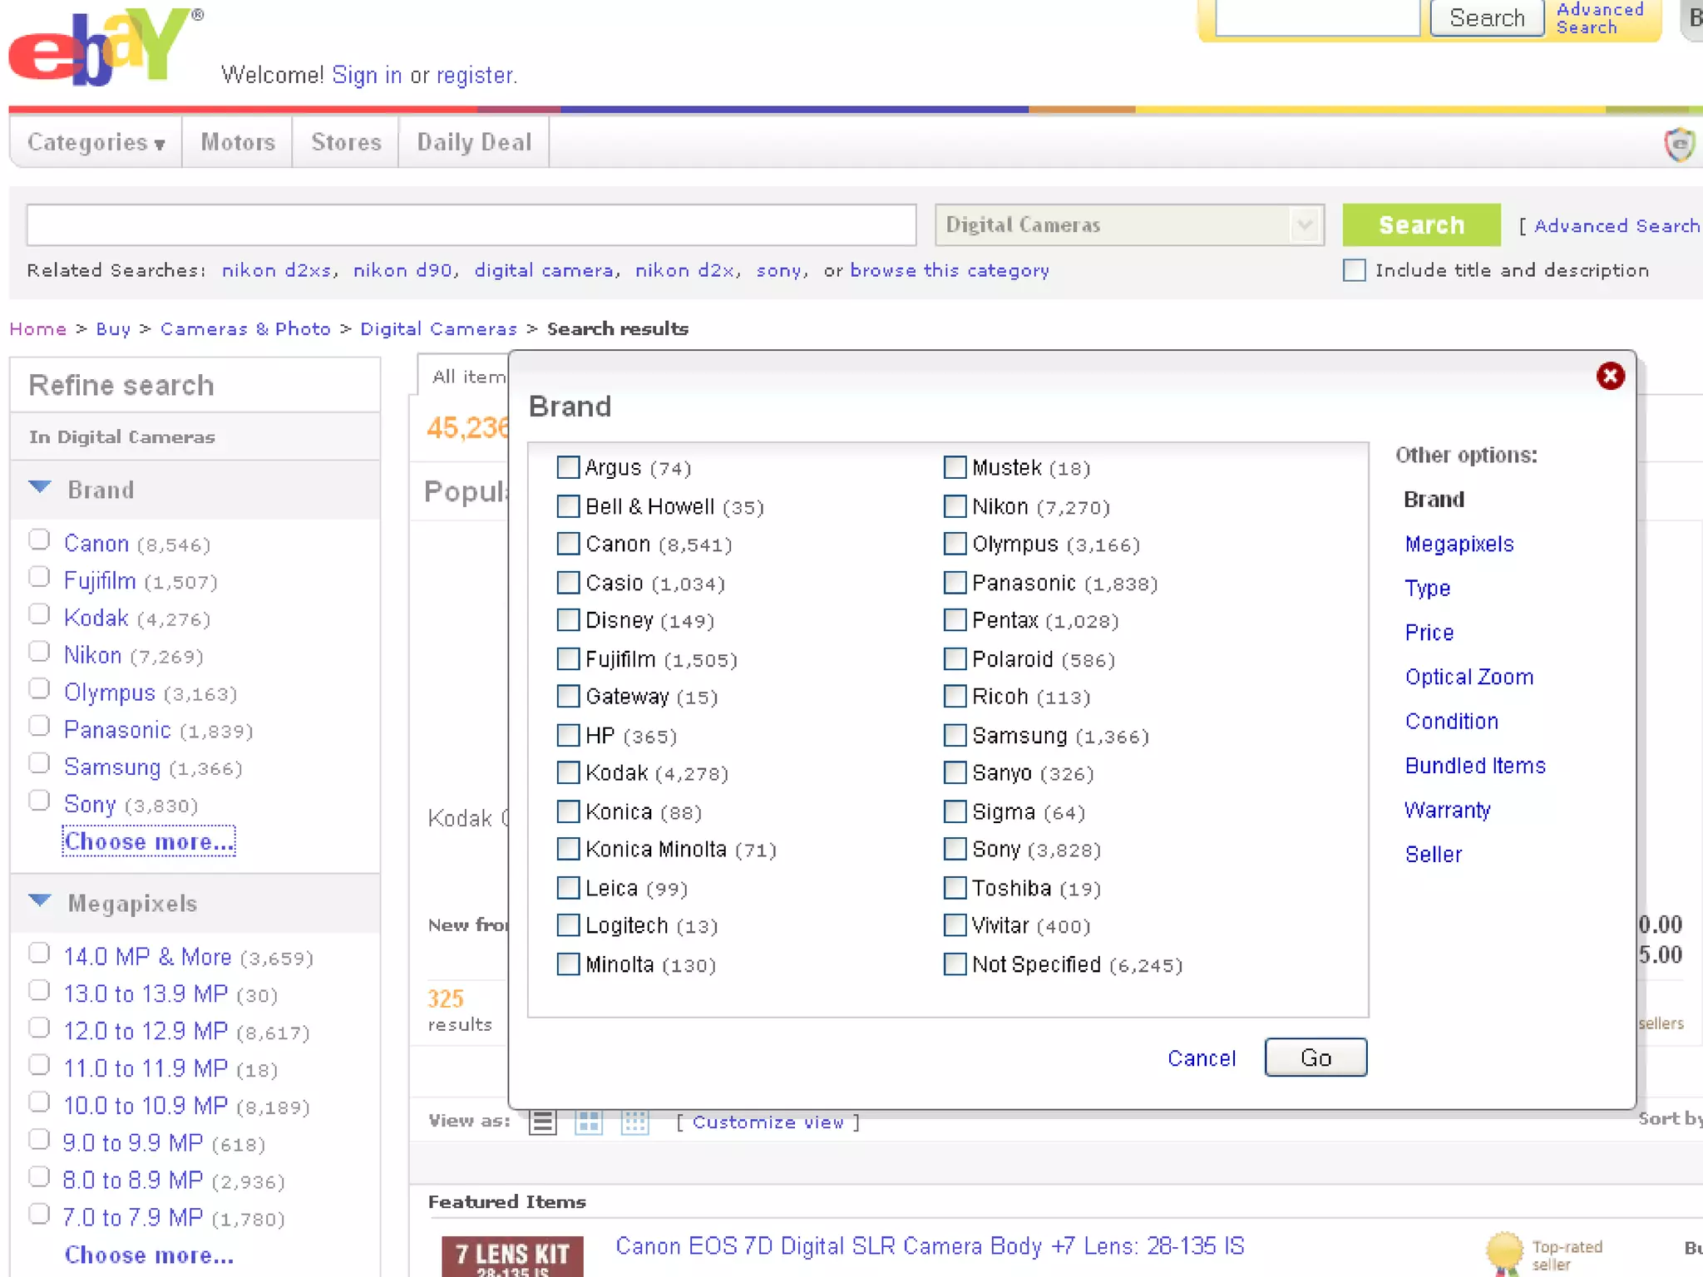Click the main keyword search input field
This screenshot has width=1703, height=1277.
471,224
